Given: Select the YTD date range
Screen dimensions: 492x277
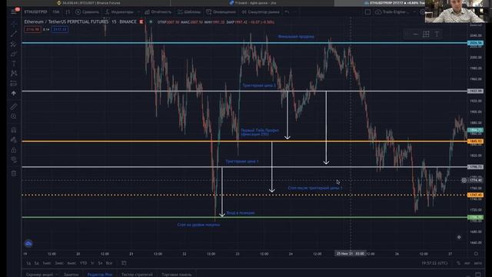Looking at the screenshot, I should click(x=83, y=263).
